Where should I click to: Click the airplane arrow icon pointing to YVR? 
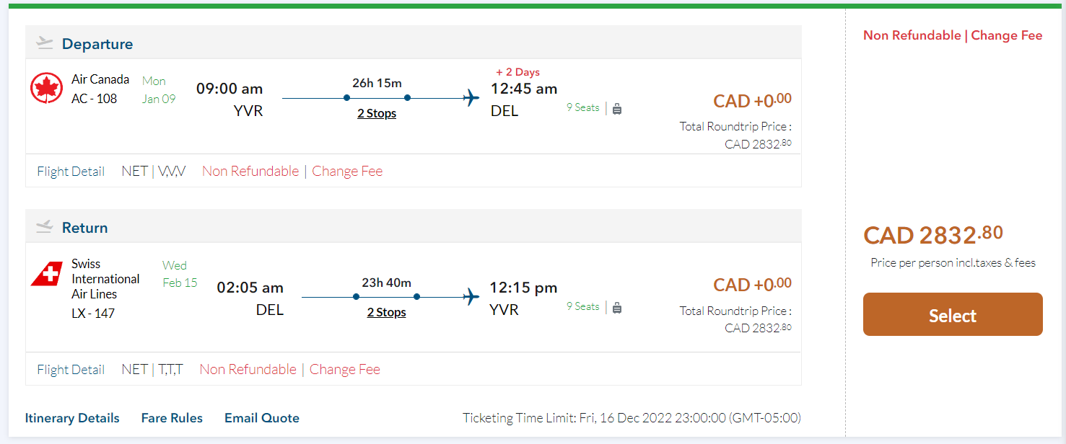[x=472, y=296]
